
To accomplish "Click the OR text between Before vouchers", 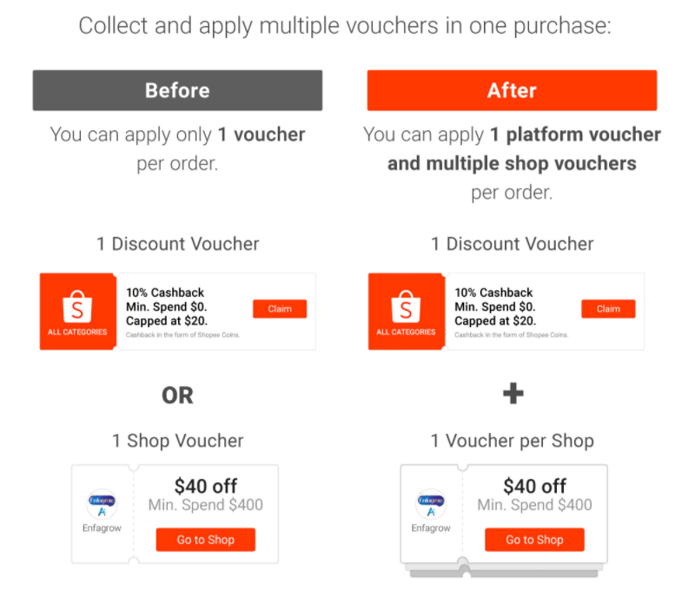I will [177, 395].
